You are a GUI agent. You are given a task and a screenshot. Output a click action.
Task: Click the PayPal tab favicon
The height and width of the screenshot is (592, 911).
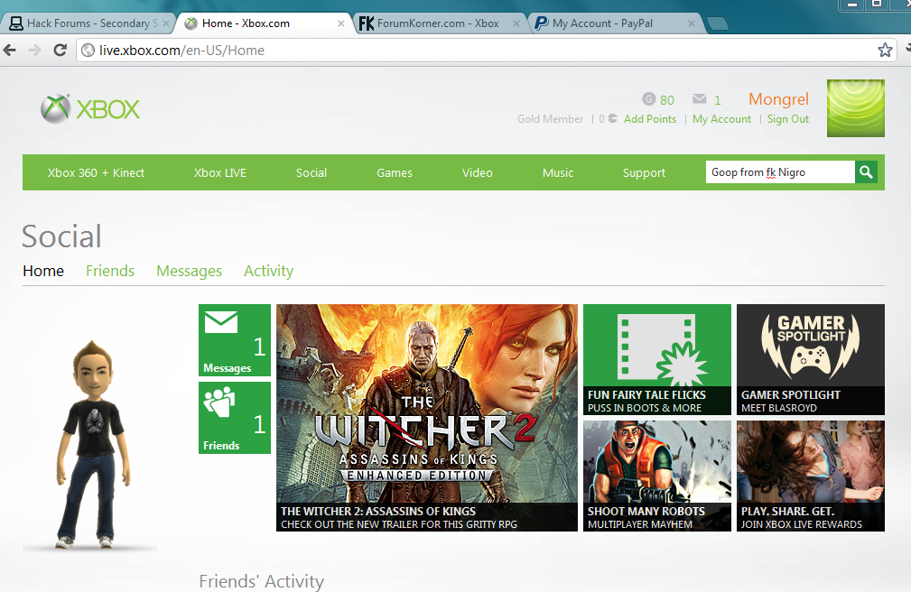coord(542,23)
